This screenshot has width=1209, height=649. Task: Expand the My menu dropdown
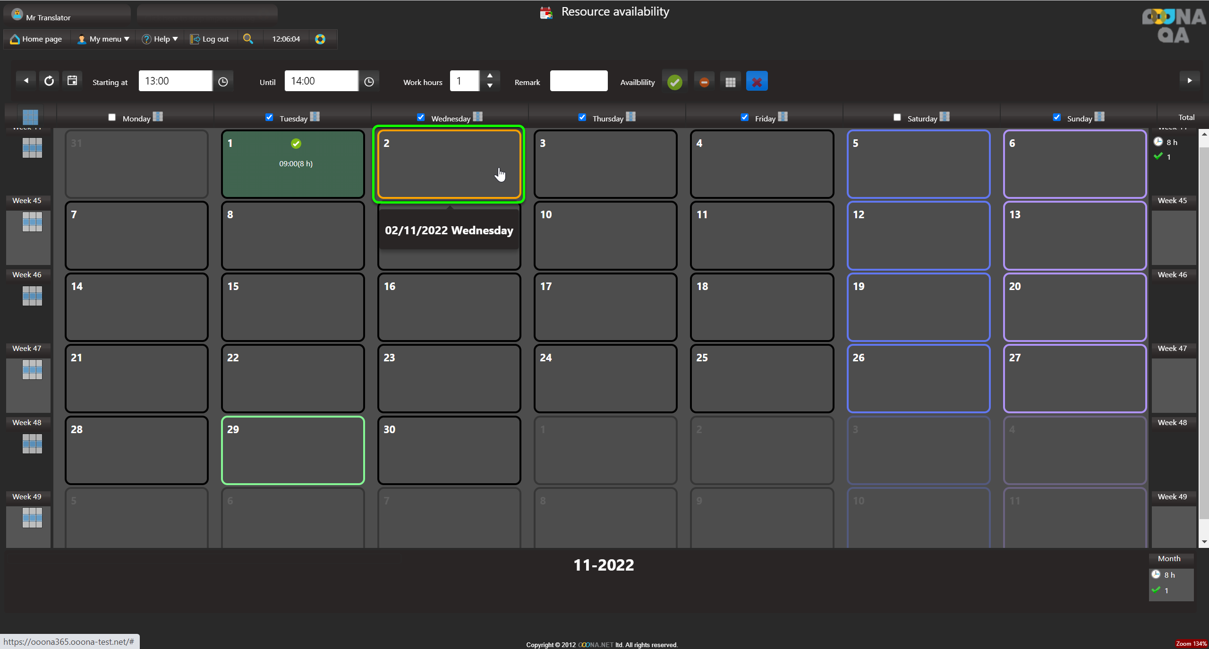click(x=104, y=39)
